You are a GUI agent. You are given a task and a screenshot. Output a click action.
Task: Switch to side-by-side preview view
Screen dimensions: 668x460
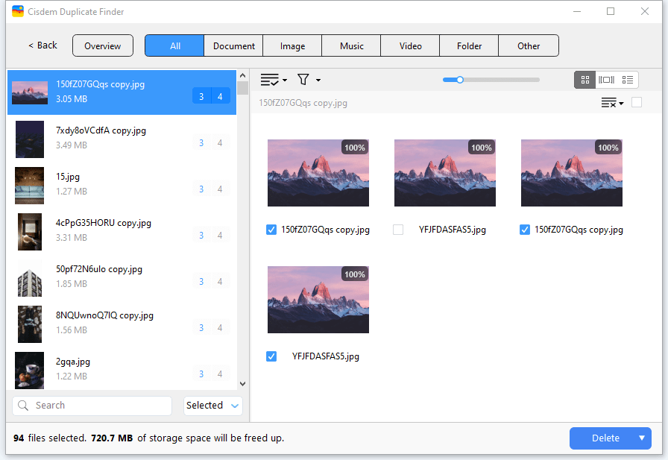click(x=606, y=80)
